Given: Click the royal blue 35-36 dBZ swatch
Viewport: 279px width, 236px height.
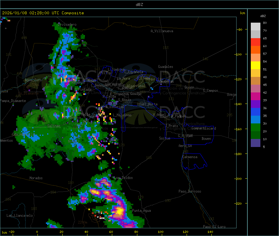Looking at the screenshot, I should [x=255, y=112].
